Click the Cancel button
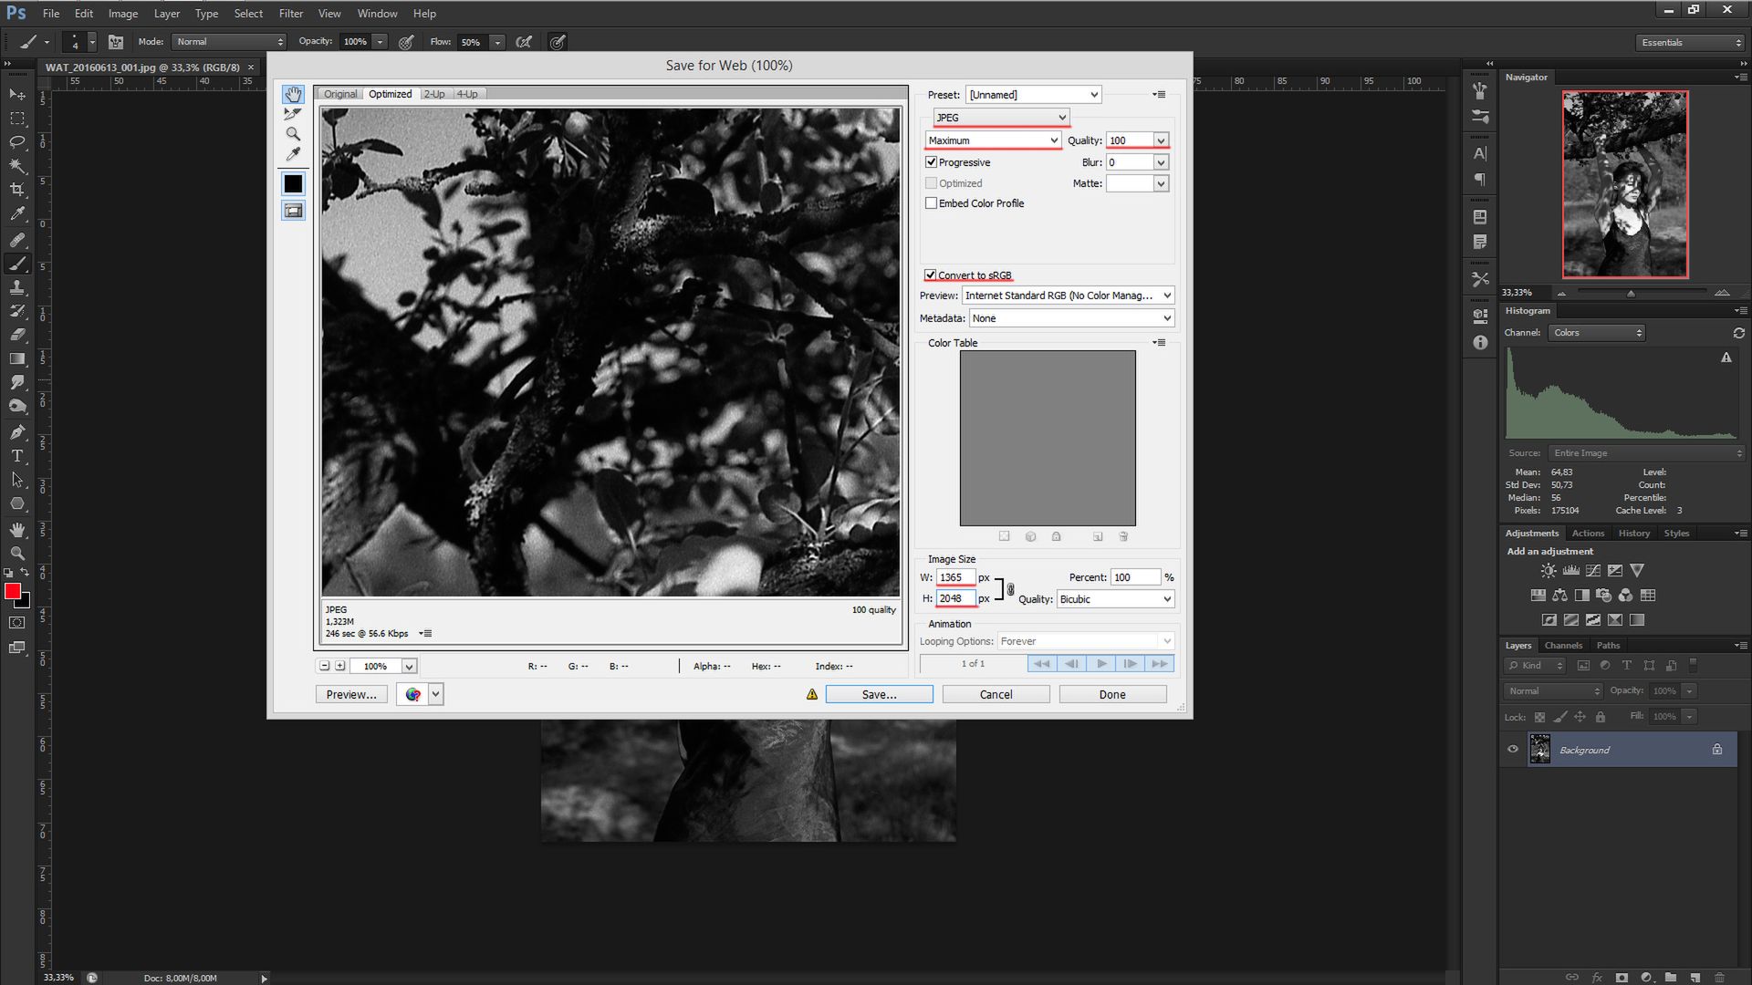 coord(996,695)
